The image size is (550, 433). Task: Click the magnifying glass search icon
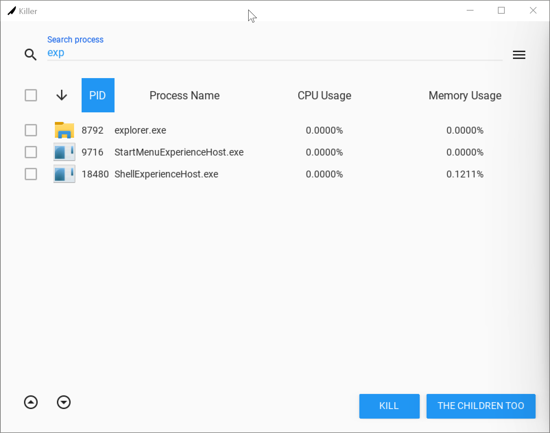(x=31, y=54)
